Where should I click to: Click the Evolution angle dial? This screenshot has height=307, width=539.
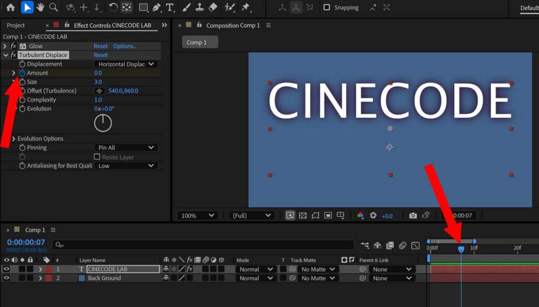coord(103,123)
